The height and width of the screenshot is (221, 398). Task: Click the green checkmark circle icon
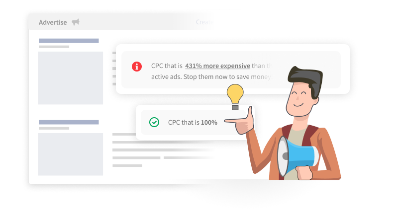coord(154,122)
